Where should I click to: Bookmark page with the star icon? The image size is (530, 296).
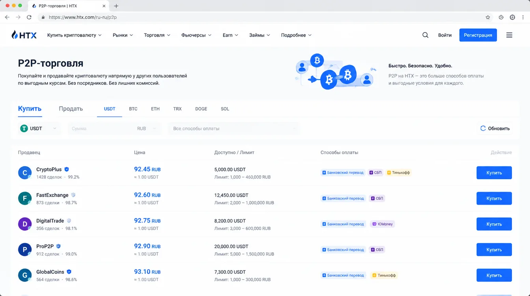tap(488, 17)
